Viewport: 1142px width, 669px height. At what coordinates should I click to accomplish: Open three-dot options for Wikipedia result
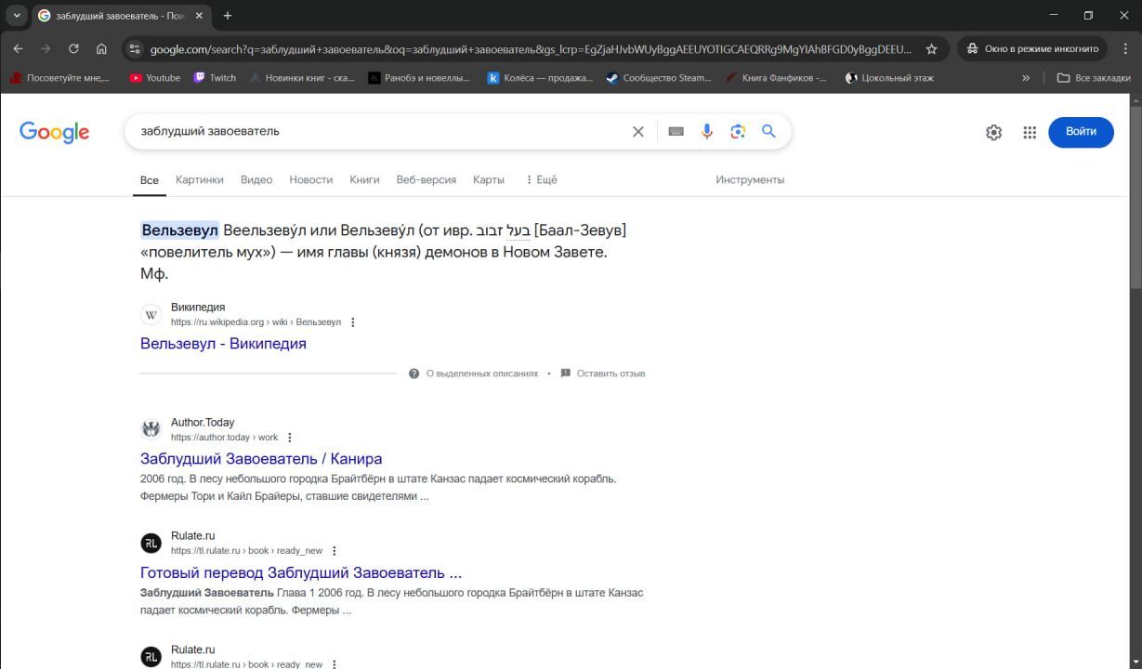point(353,322)
